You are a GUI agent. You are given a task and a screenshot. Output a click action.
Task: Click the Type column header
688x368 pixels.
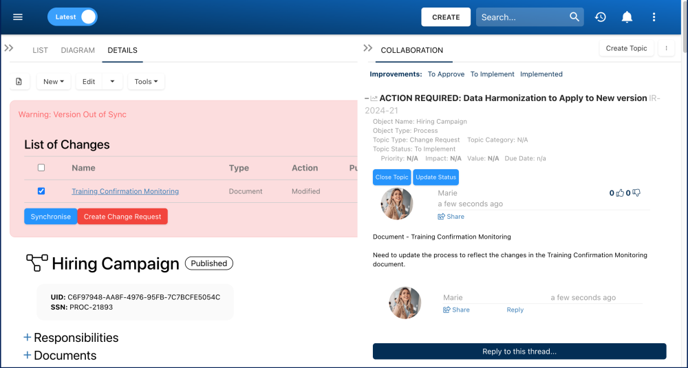239,168
